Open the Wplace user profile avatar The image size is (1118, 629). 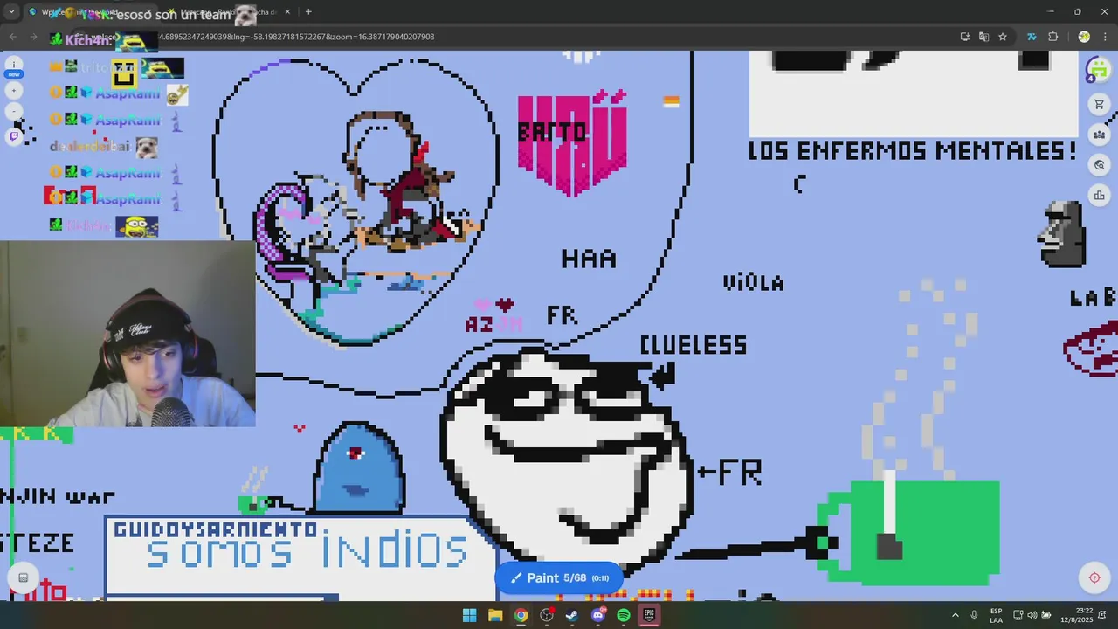pos(1098,68)
